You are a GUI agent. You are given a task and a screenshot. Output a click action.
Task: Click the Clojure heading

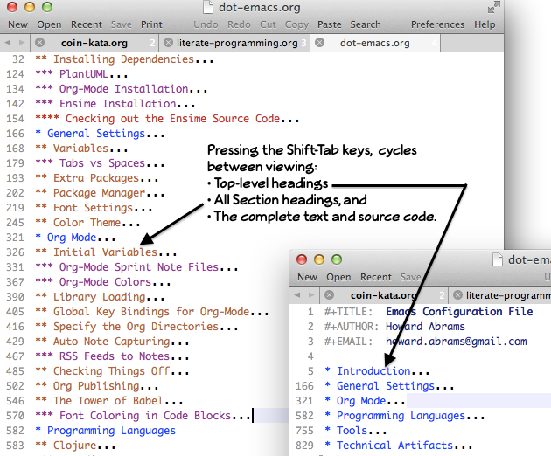tap(75, 446)
